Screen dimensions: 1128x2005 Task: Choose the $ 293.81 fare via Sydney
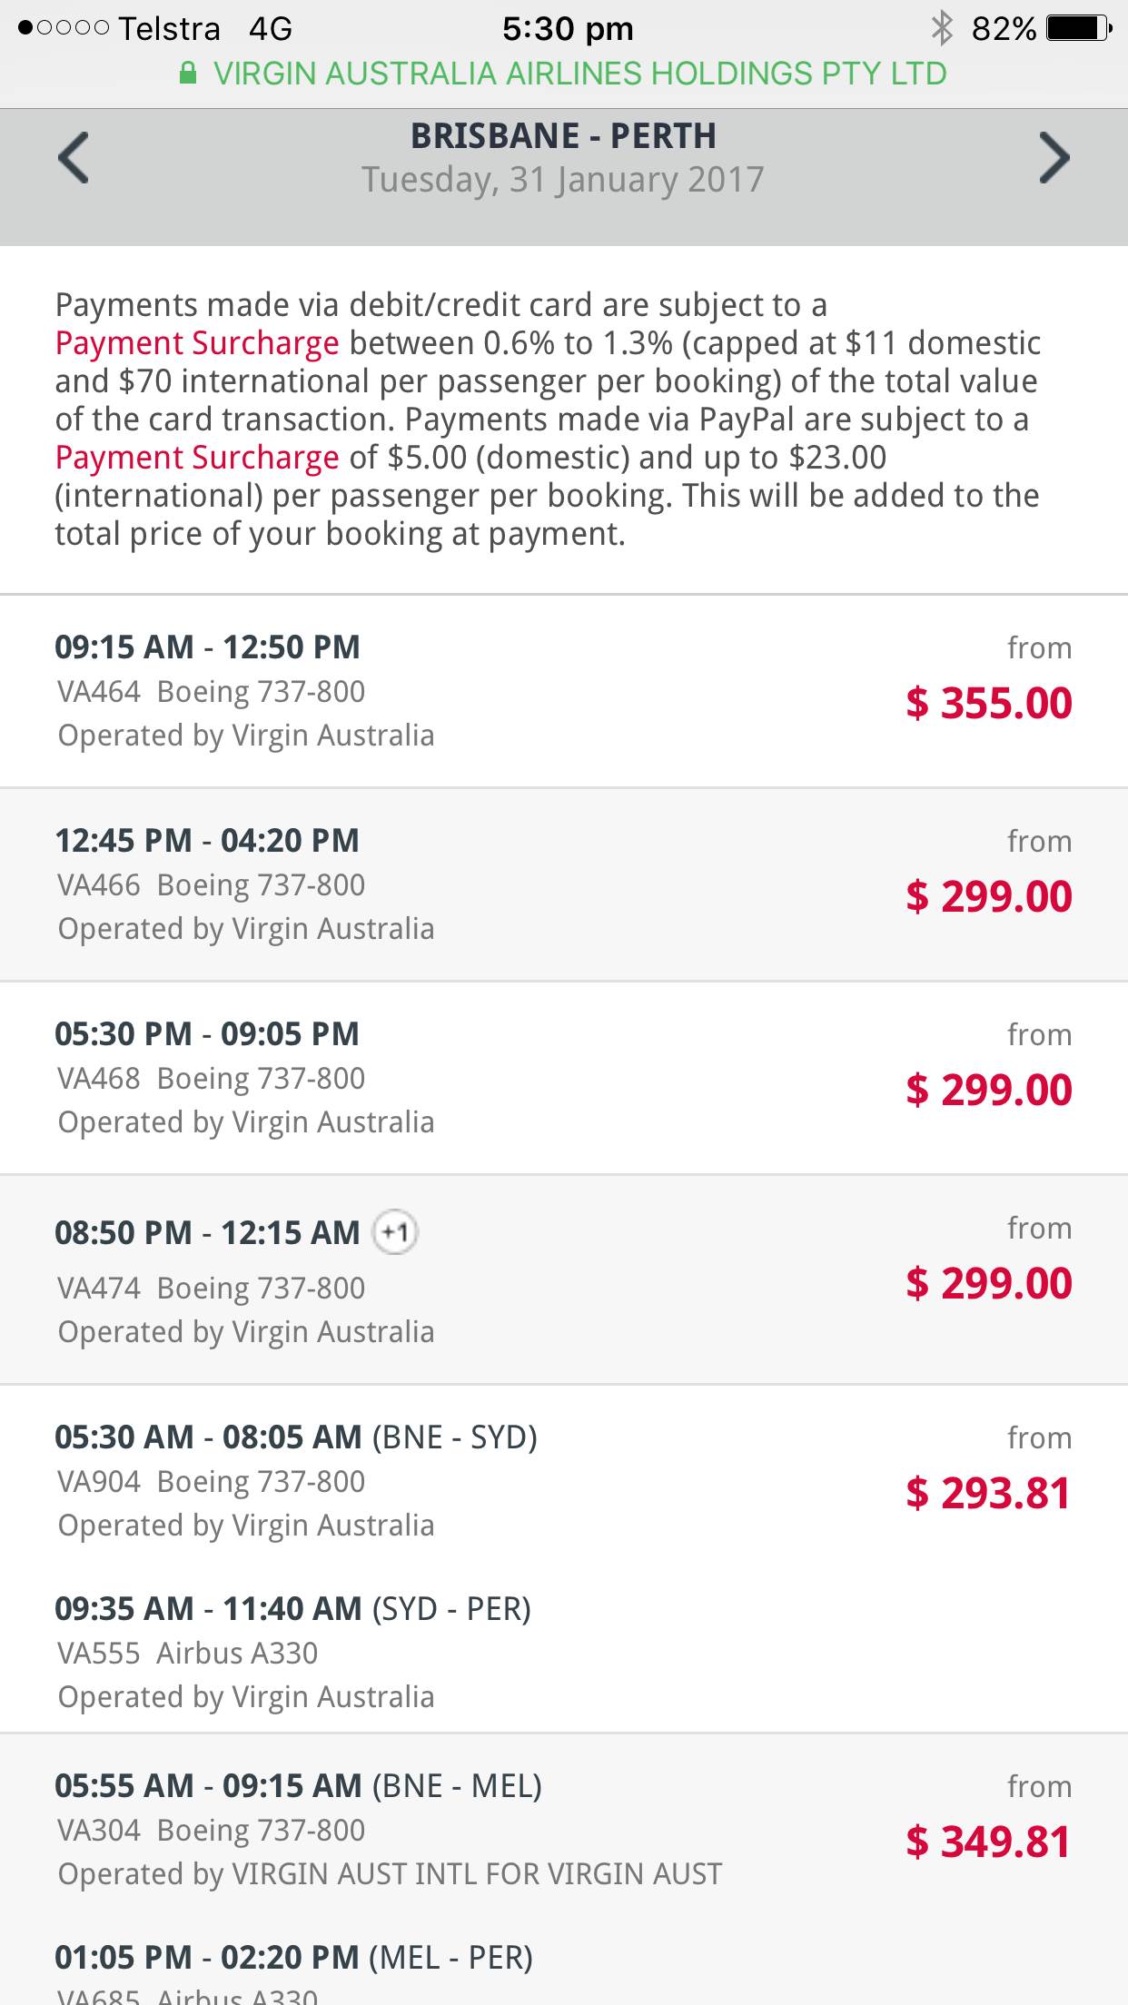coord(988,1494)
